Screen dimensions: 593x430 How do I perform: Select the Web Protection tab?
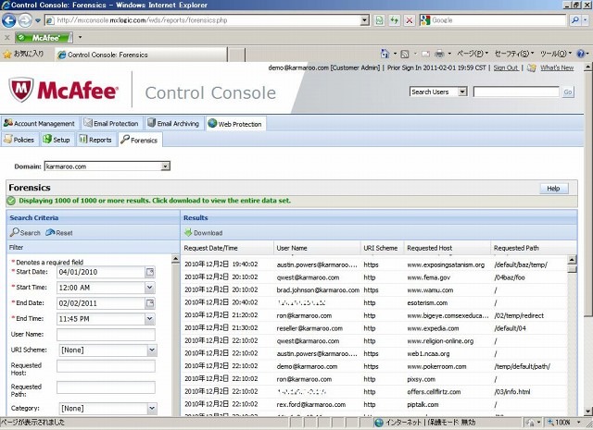(235, 124)
